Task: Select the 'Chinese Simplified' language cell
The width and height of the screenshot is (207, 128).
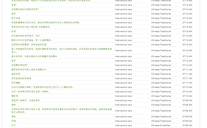Action: [x=161, y=125]
